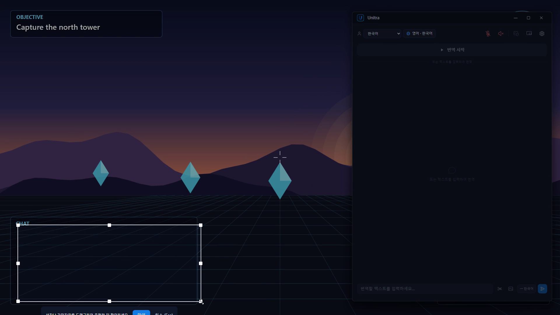Start translation with 번역 시작 button
The width and height of the screenshot is (560, 315).
(x=452, y=50)
